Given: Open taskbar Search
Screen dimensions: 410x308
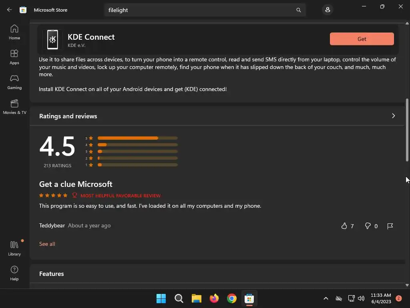Looking at the screenshot, I should coord(179,298).
